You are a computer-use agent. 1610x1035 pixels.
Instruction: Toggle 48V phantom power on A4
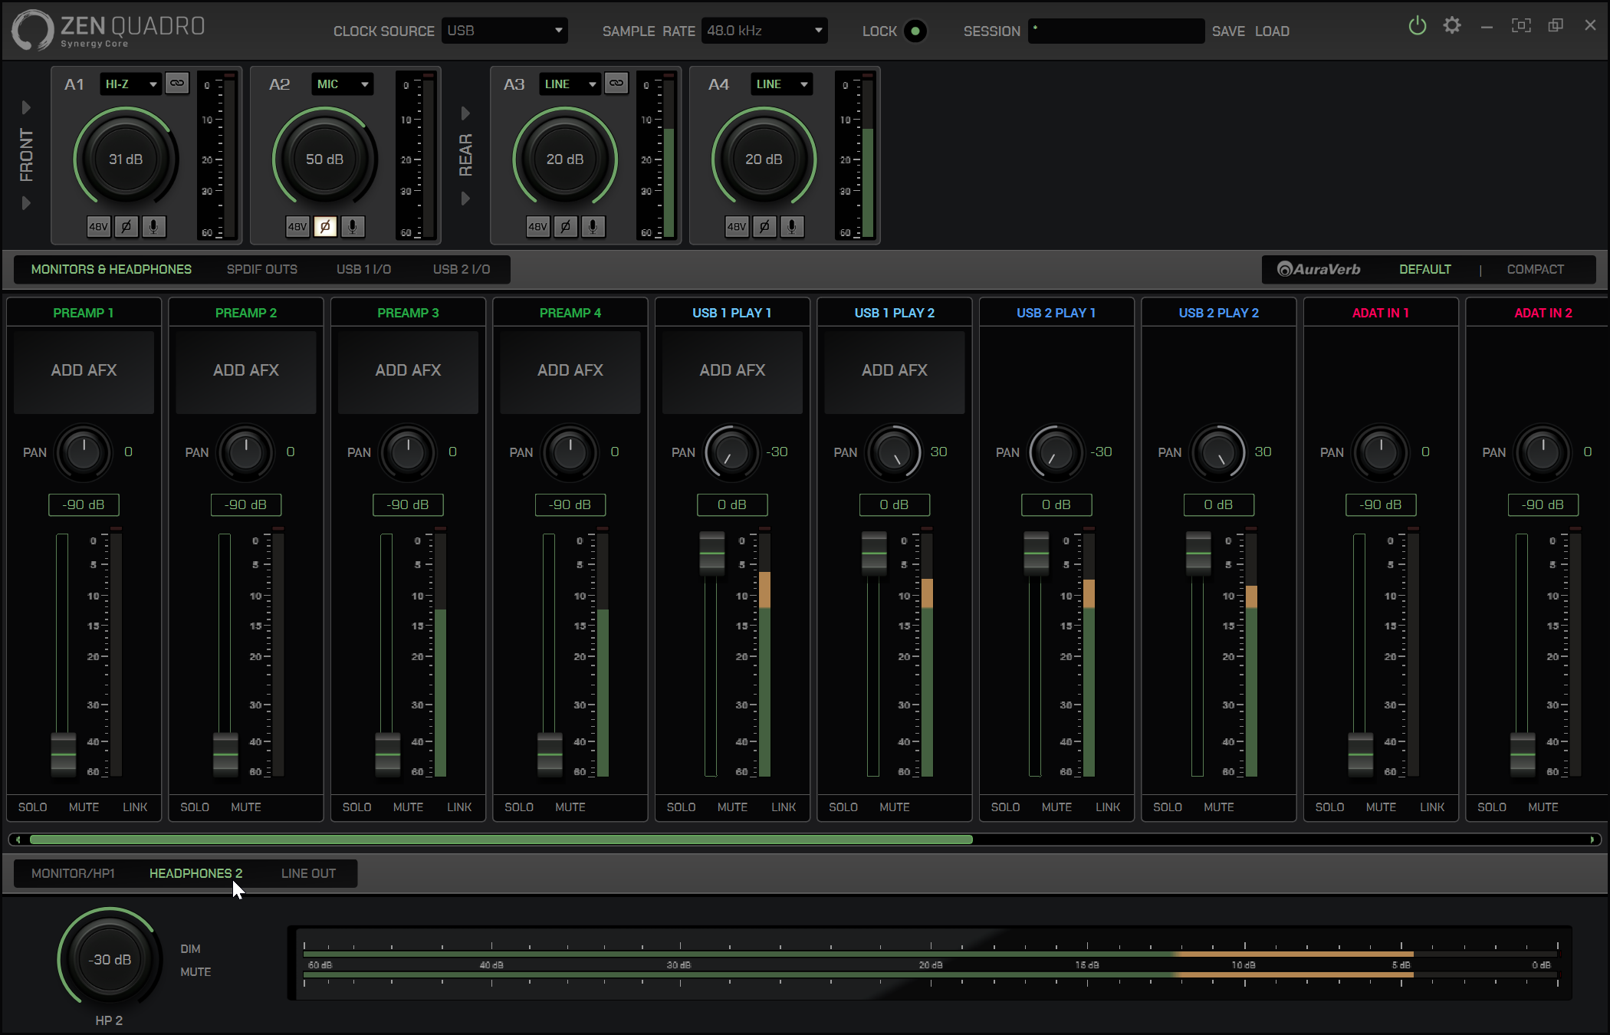(x=737, y=227)
